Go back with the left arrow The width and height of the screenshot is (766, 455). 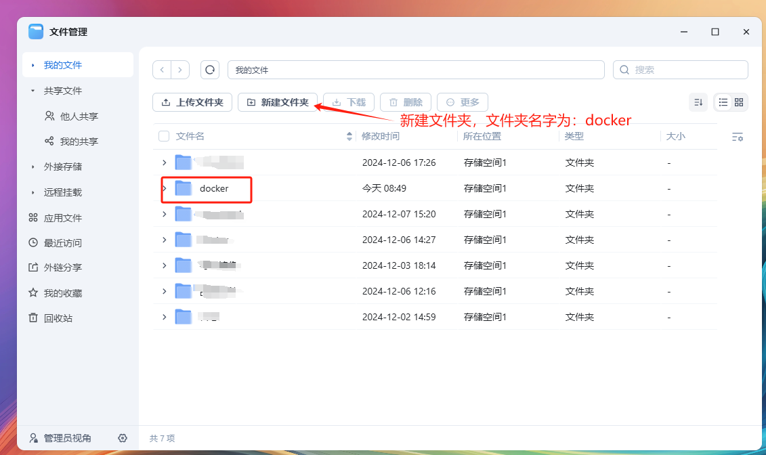pos(162,70)
